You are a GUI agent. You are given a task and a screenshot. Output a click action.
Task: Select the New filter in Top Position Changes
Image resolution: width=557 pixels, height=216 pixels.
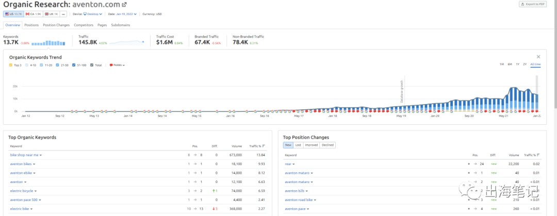coord(288,145)
